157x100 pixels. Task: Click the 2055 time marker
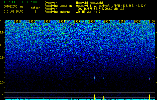click(x=77, y=21)
